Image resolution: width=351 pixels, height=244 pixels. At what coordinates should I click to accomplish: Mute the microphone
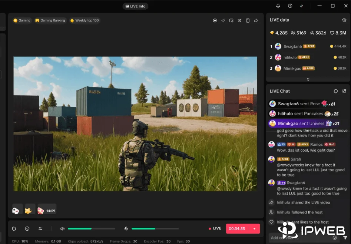click(126, 229)
